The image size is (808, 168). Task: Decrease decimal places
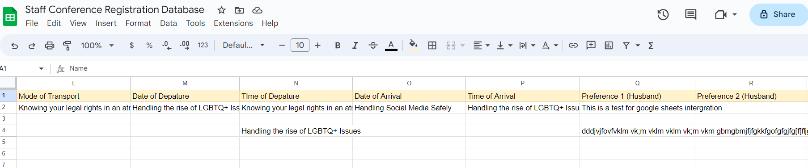coord(167,46)
